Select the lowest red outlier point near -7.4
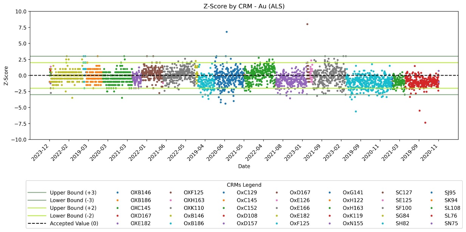This screenshot has height=232, width=466. [x=425, y=122]
